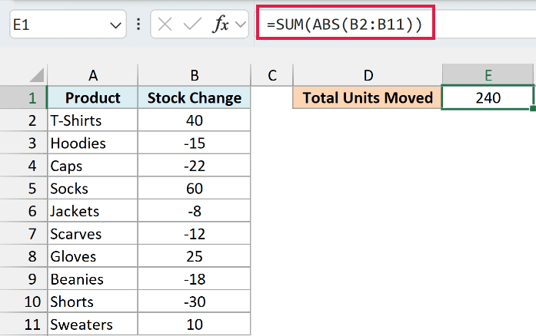This screenshot has height=336, width=536.
Task: Click the stock value 25 cell
Action: pyautogui.click(x=194, y=256)
